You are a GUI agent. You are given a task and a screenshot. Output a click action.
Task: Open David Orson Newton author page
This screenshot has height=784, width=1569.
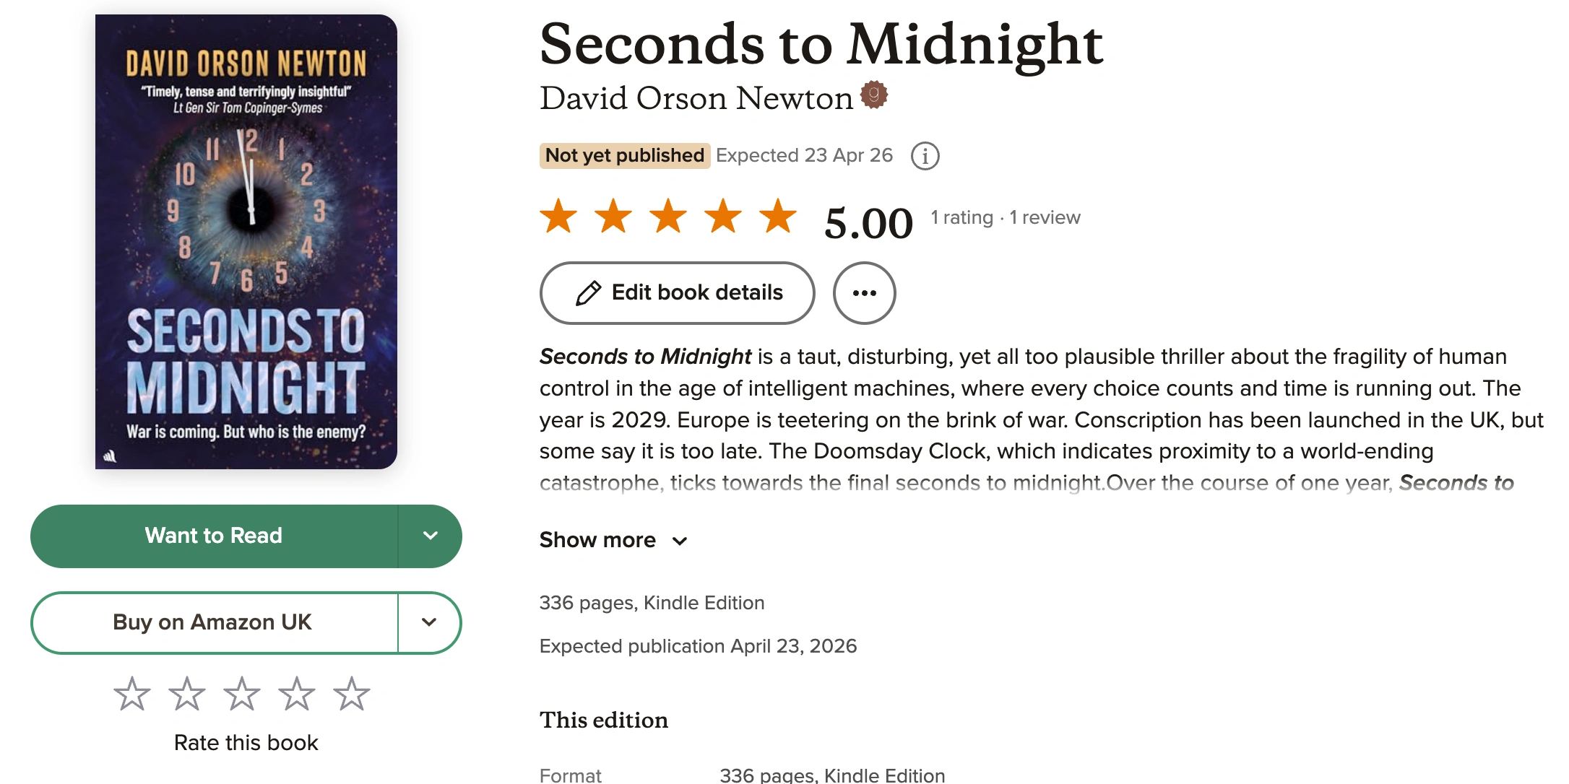(696, 98)
